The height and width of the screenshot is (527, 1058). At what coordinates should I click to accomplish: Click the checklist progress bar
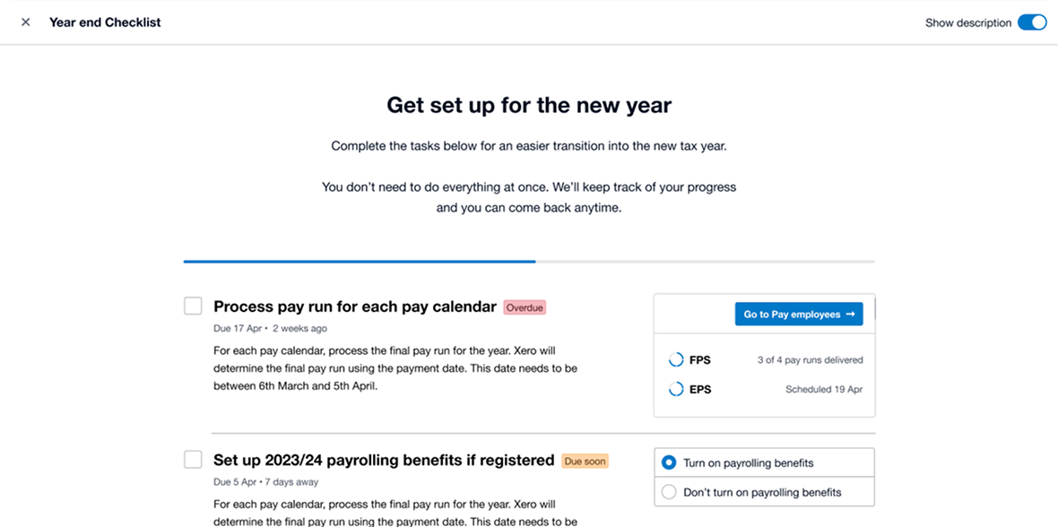529,262
